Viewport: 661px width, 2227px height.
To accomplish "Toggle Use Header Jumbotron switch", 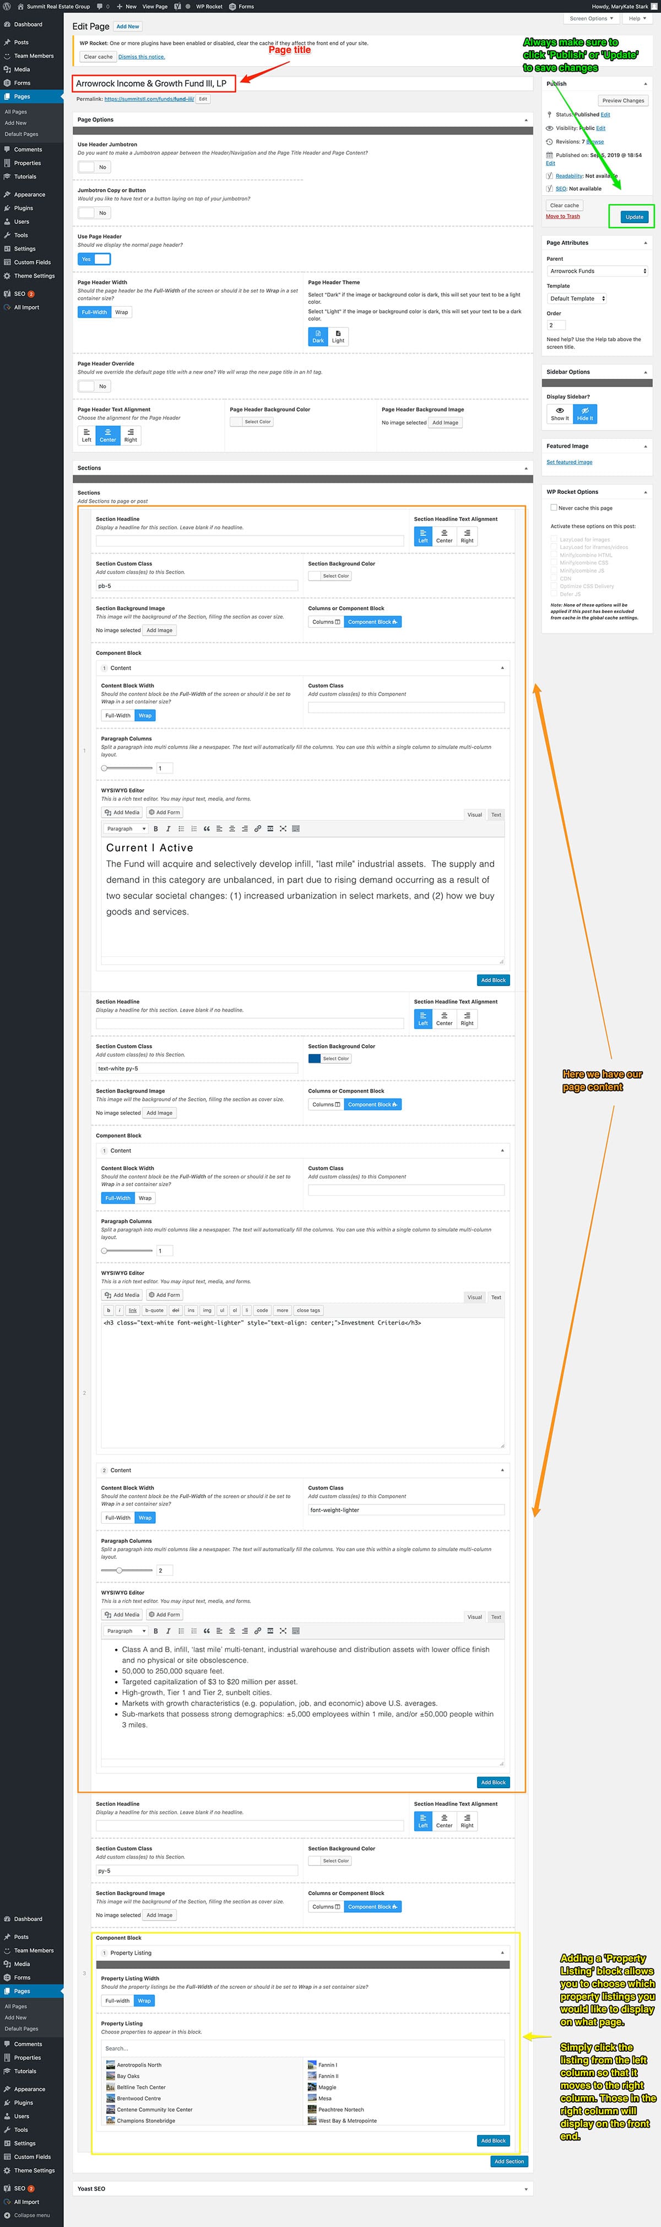I will pyautogui.click(x=93, y=167).
